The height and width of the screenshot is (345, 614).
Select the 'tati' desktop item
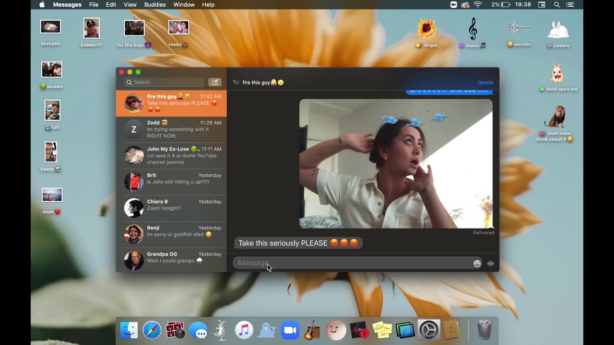pyautogui.click(x=52, y=115)
